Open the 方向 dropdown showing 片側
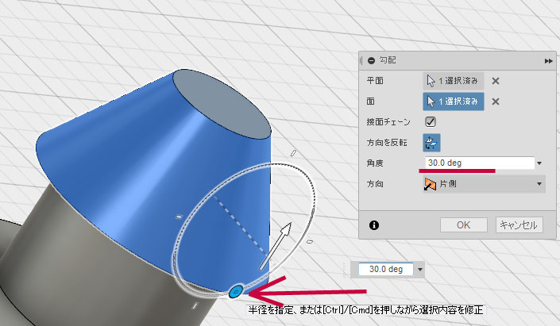This screenshot has height=326, width=560. pos(483,184)
